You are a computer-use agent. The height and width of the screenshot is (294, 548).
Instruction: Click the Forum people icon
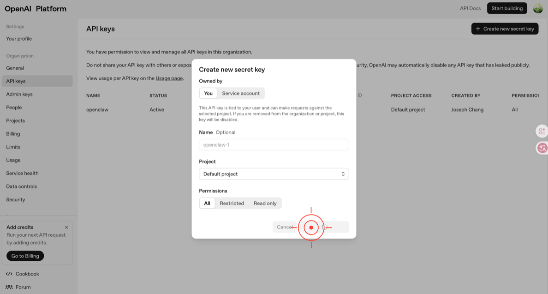[9, 287]
